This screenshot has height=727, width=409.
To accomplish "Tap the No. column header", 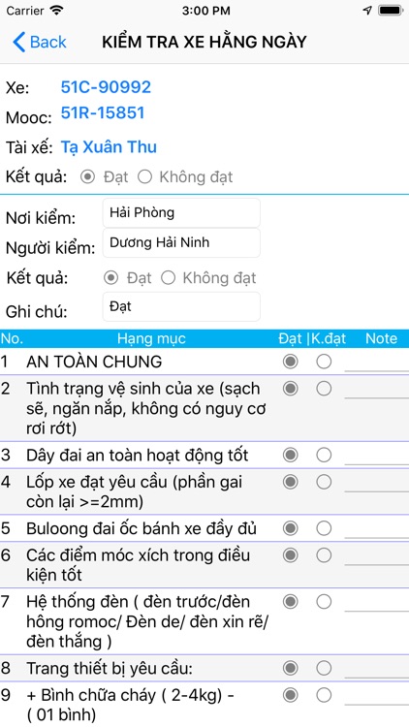I will click(x=12, y=338).
